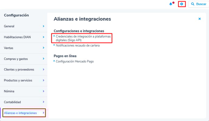Select General in the Configuración sidebar
Image resolution: width=209 pixels, height=121 pixels.
click(x=9, y=26)
